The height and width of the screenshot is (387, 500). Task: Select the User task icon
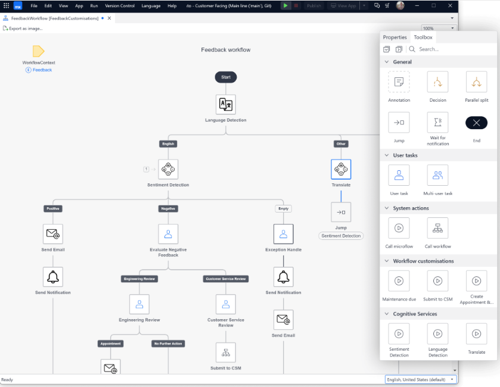[398, 176]
